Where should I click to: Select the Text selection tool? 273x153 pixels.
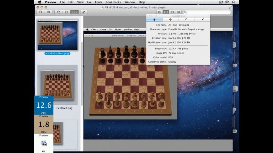(67, 12)
